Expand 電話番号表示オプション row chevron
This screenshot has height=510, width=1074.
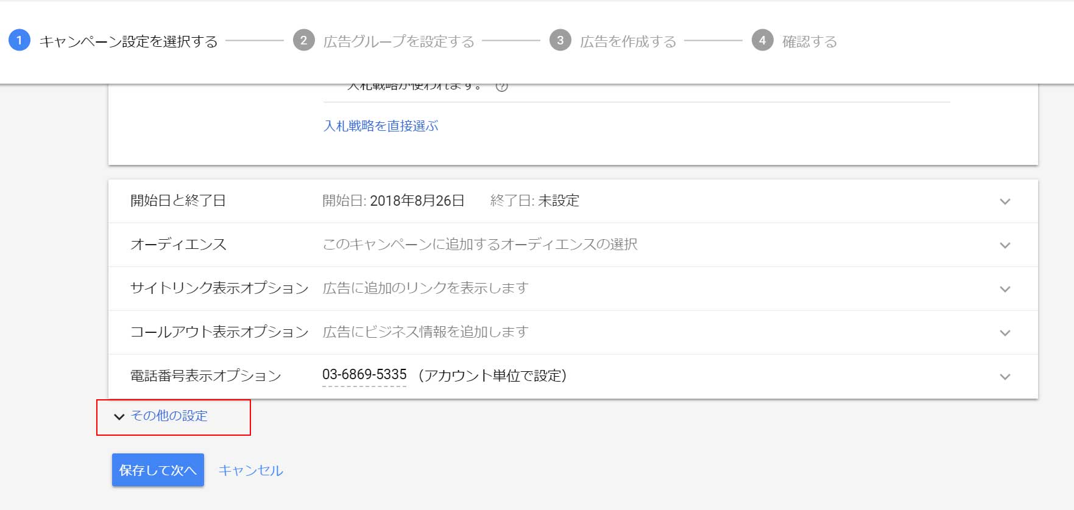point(1005,377)
